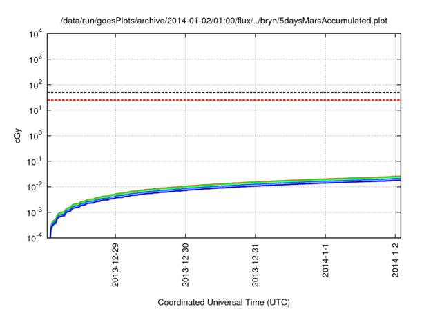
Task: Click the 10^1 y-axis tick label
Action: pyautogui.click(x=35, y=110)
